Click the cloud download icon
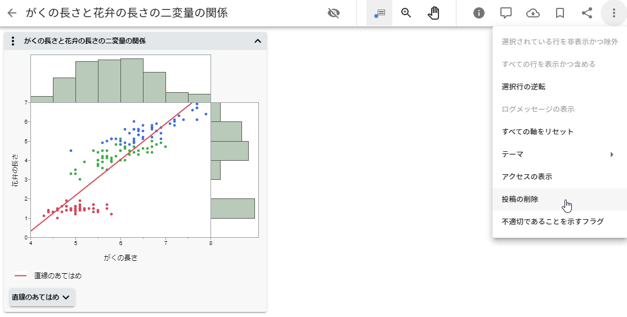This screenshot has height=317, width=627. (533, 13)
